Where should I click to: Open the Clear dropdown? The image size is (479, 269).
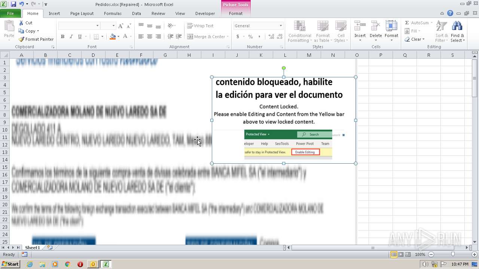415,39
